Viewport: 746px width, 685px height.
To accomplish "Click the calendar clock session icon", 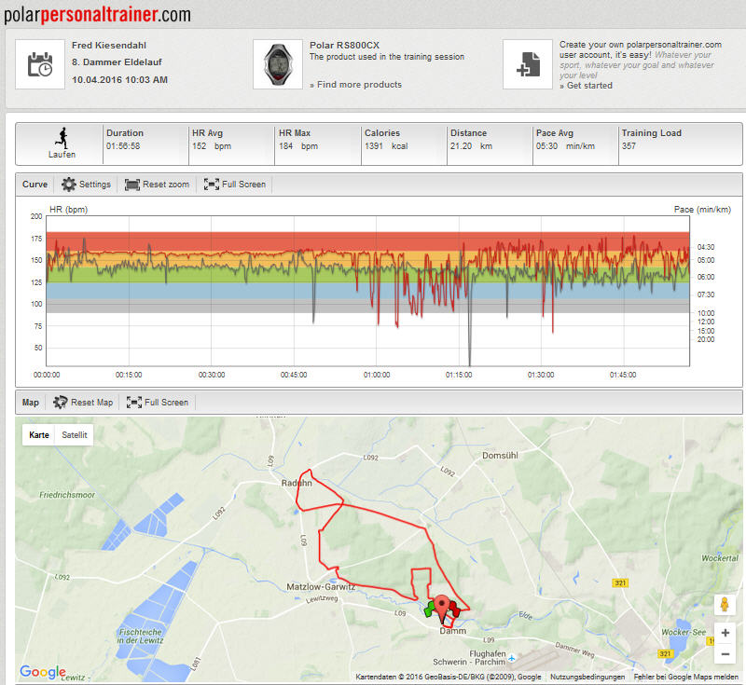I will [40, 64].
